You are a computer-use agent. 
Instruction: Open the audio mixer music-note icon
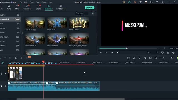145,58
